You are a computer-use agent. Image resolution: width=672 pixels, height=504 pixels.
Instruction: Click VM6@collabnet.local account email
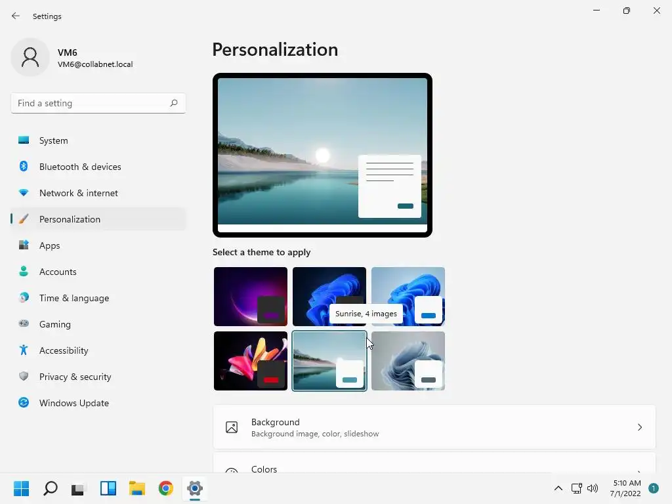pyautogui.click(x=95, y=64)
